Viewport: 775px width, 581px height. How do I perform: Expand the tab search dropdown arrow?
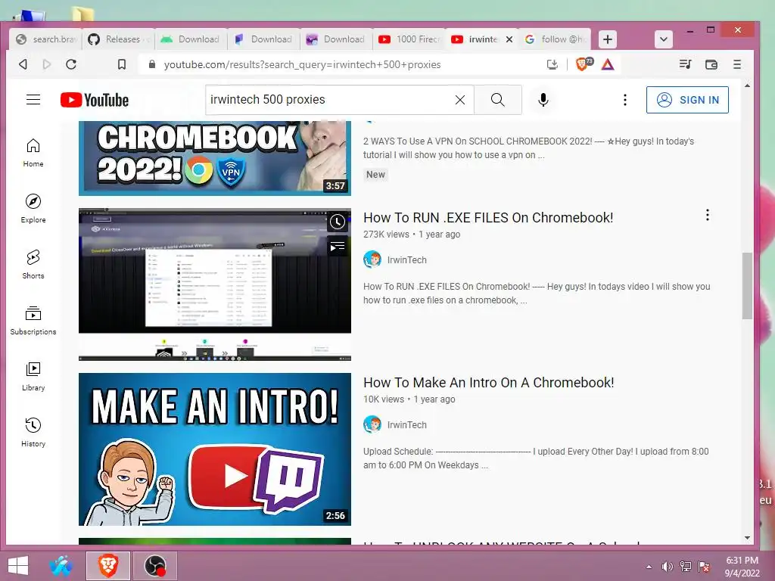pyautogui.click(x=664, y=39)
